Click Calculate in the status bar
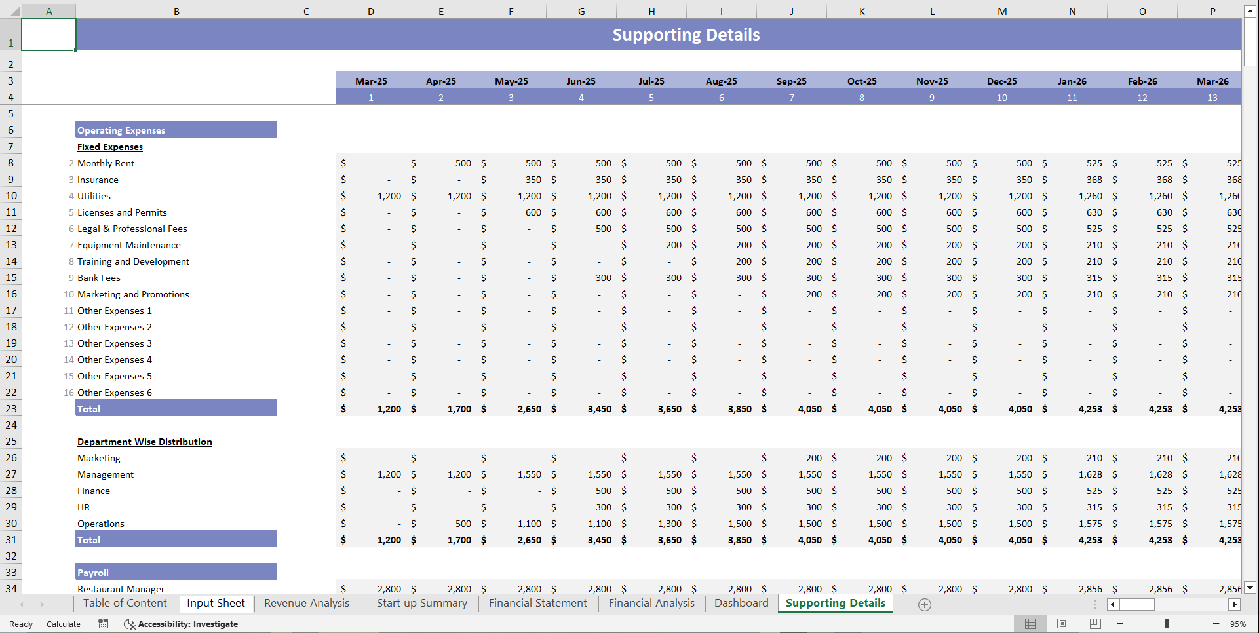 63,624
